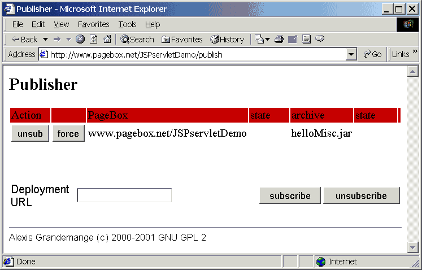Viewport: 422px width, 270px height.
Task: Open the View menu
Action: point(62,24)
